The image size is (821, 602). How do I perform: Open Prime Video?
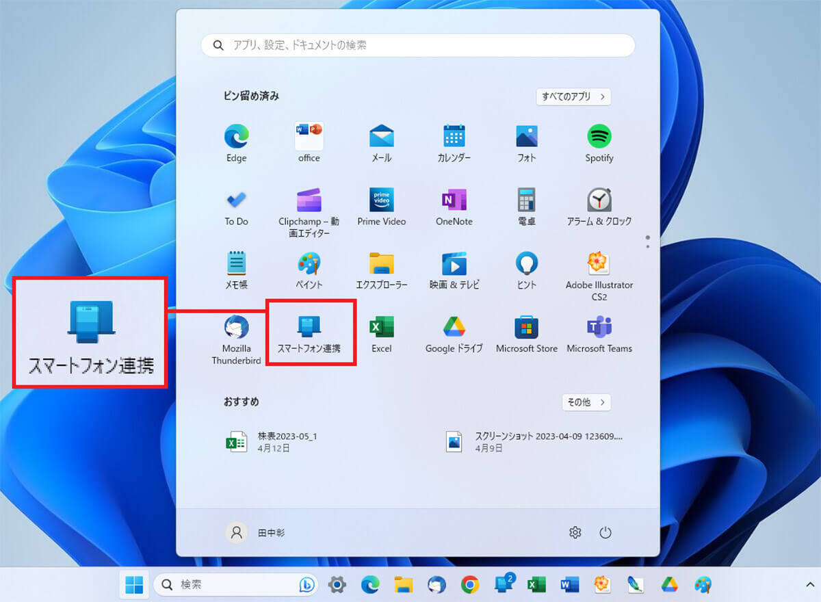click(381, 207)
